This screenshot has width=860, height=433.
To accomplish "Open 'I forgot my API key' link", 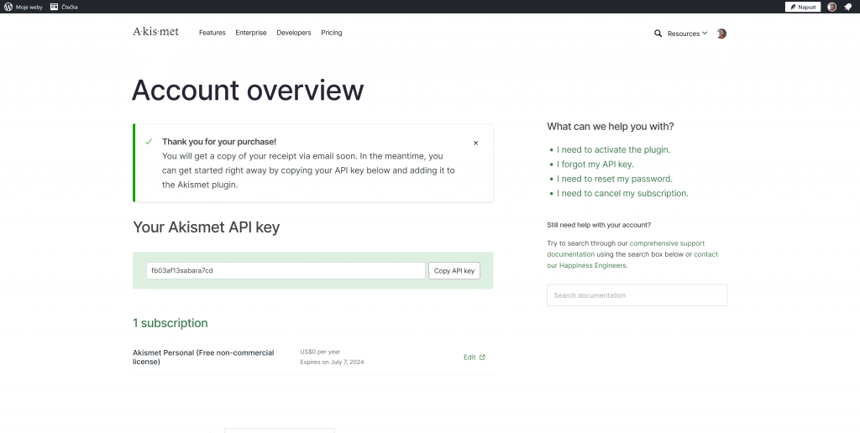I will coord(595,164).
